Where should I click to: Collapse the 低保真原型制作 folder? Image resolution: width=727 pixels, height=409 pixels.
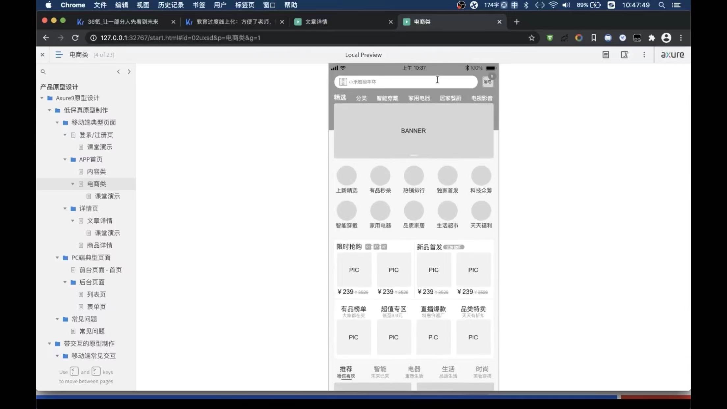(x=49, y=110)
